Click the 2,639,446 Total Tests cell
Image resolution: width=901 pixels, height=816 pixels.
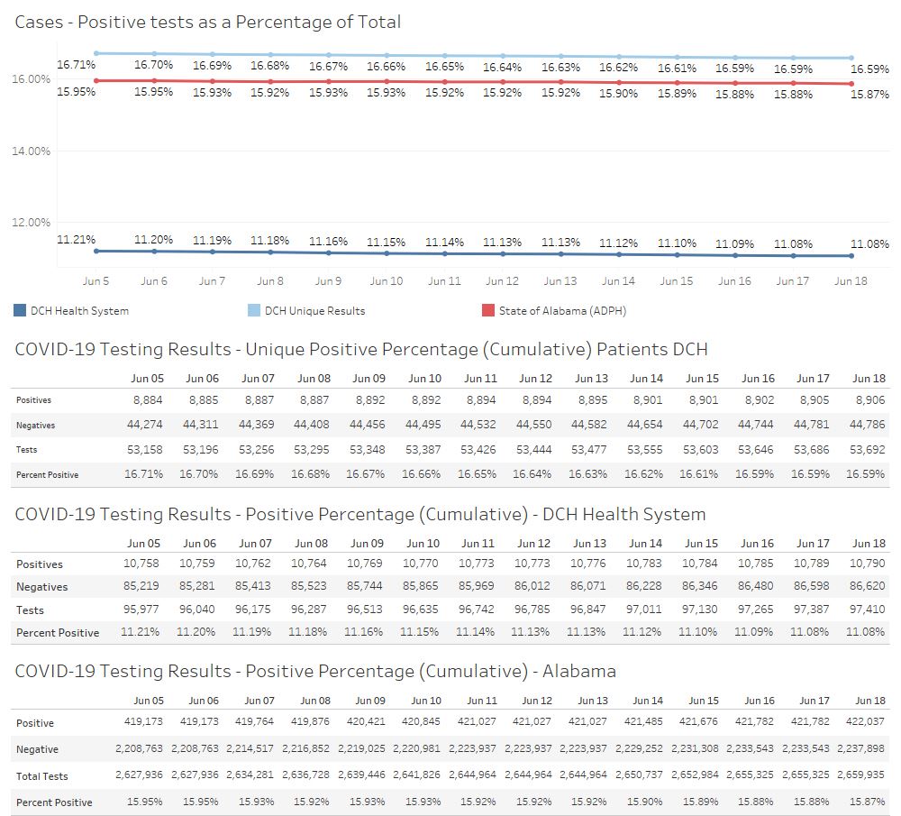361,775
